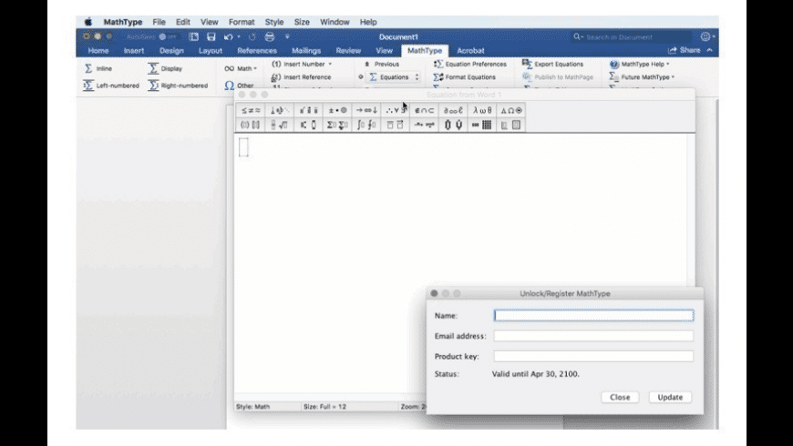
Task: Toggle the AutoSave switch
Action: tap(168, 36)
